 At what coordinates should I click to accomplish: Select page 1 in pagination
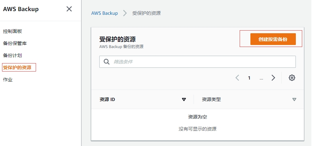pos(249,78)
